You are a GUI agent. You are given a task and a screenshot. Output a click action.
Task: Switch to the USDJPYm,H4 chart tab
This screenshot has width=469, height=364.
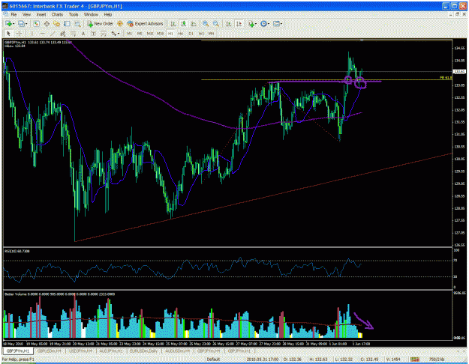tap(81, 351)
